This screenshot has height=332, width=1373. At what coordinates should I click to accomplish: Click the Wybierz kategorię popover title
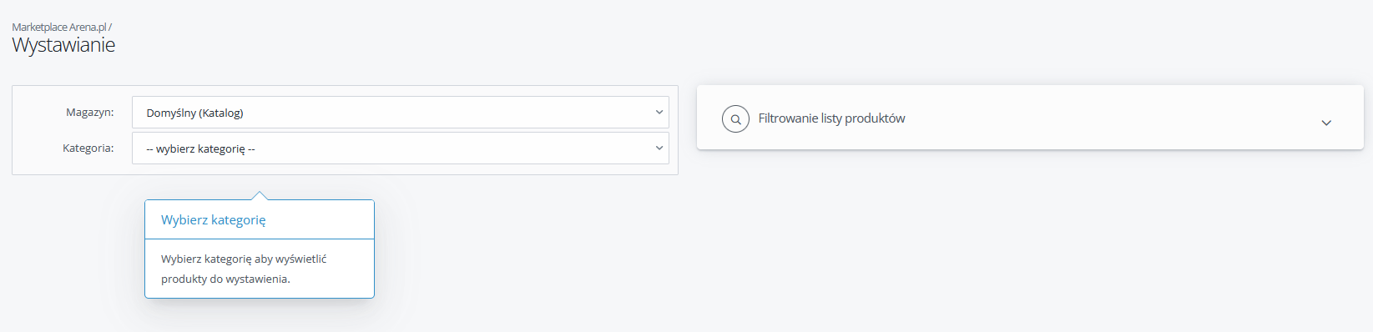pyautogui.click(x=214, y=220)
